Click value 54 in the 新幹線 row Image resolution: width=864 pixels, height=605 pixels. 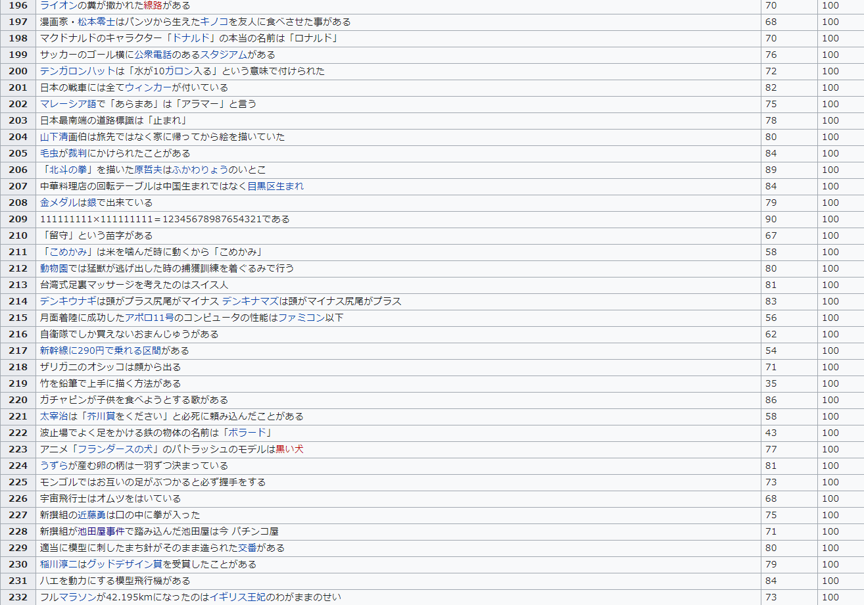pyautogui.click(x=771, y=351)
